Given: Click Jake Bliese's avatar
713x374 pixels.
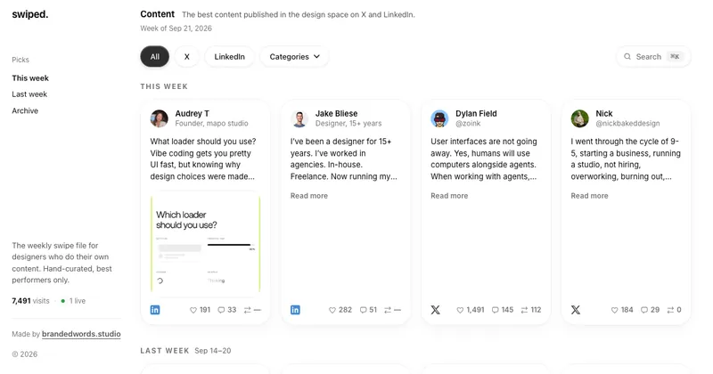Looking at the screenshot, I should (299, 118).
